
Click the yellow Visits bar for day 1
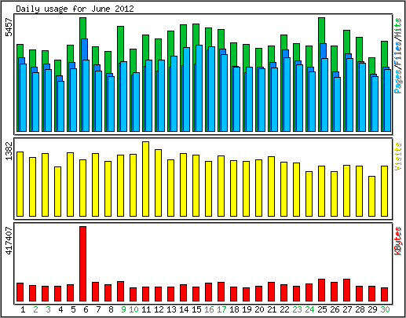tap(20, 184)
